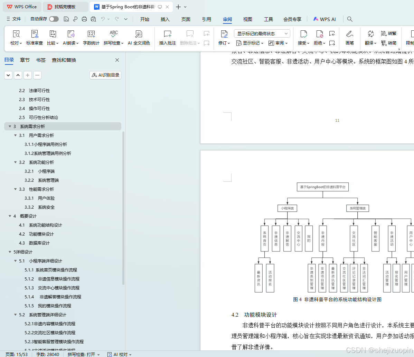Open 显示标记的最终状态 dropdown
414x357 pixels.
click(262, 33)
